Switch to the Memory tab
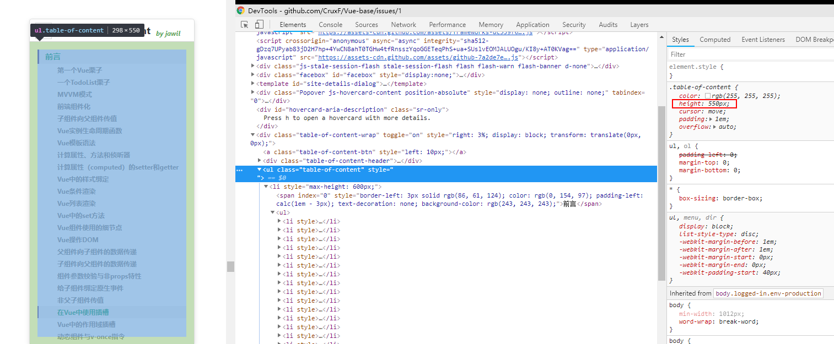Image resolution: width=834 pixels, height=344 pixels. pos(491,25)
